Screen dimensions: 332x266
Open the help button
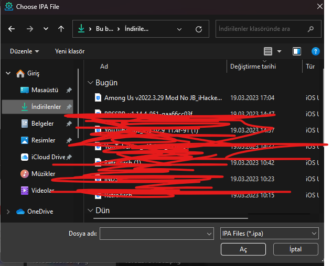(x=316, y=51)
